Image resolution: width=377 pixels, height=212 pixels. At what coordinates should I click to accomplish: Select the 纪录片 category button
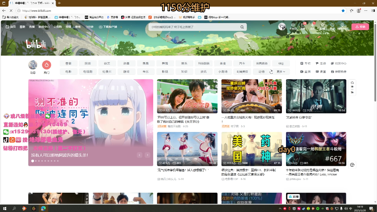tap(107, 72)
